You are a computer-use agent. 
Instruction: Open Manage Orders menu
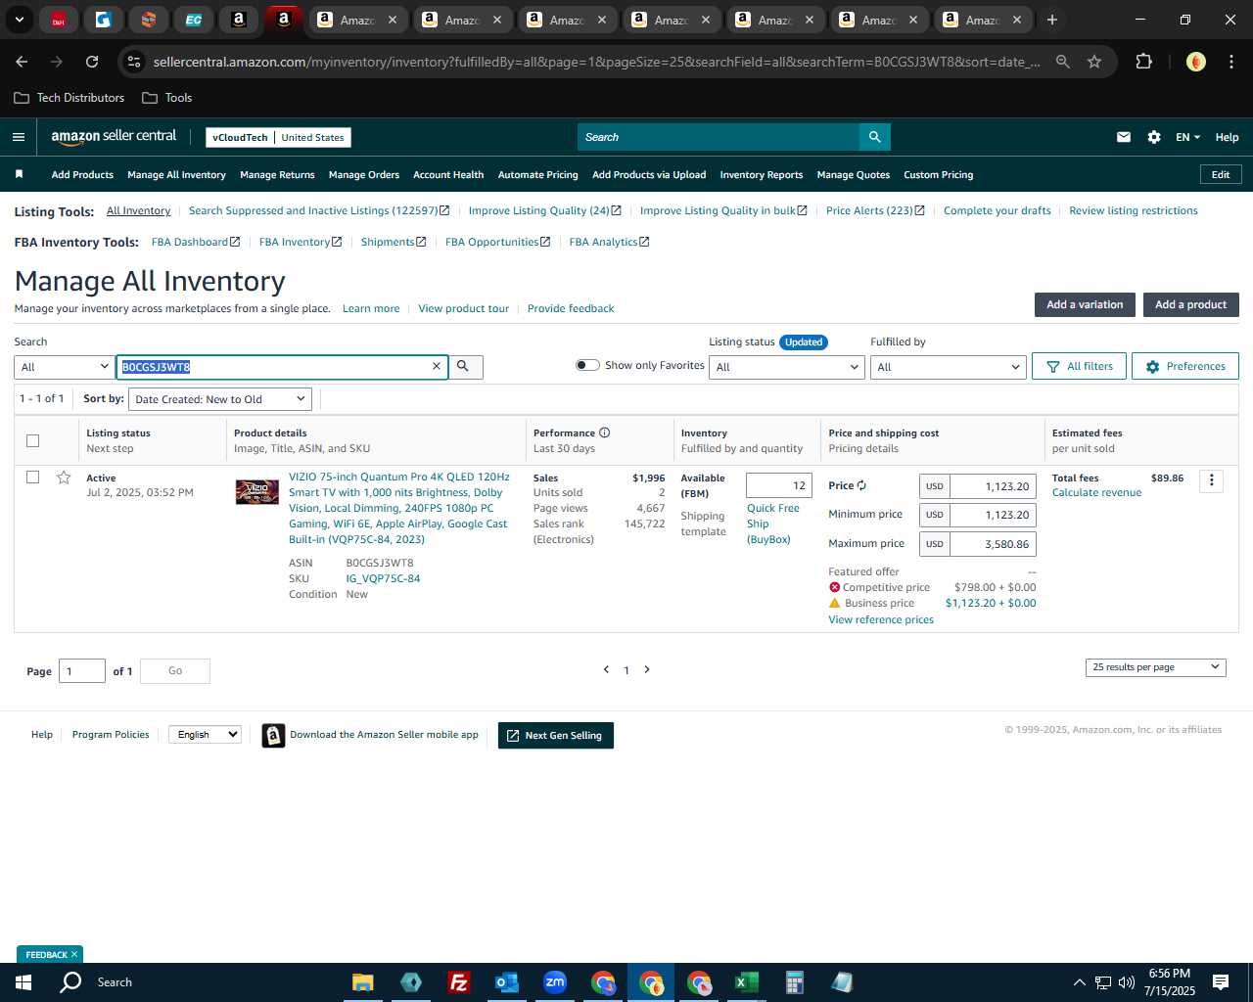[364, 175]
